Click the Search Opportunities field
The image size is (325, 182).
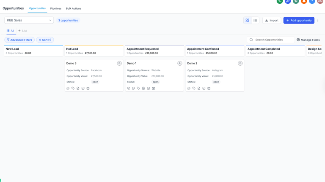[x=273, y=40]
